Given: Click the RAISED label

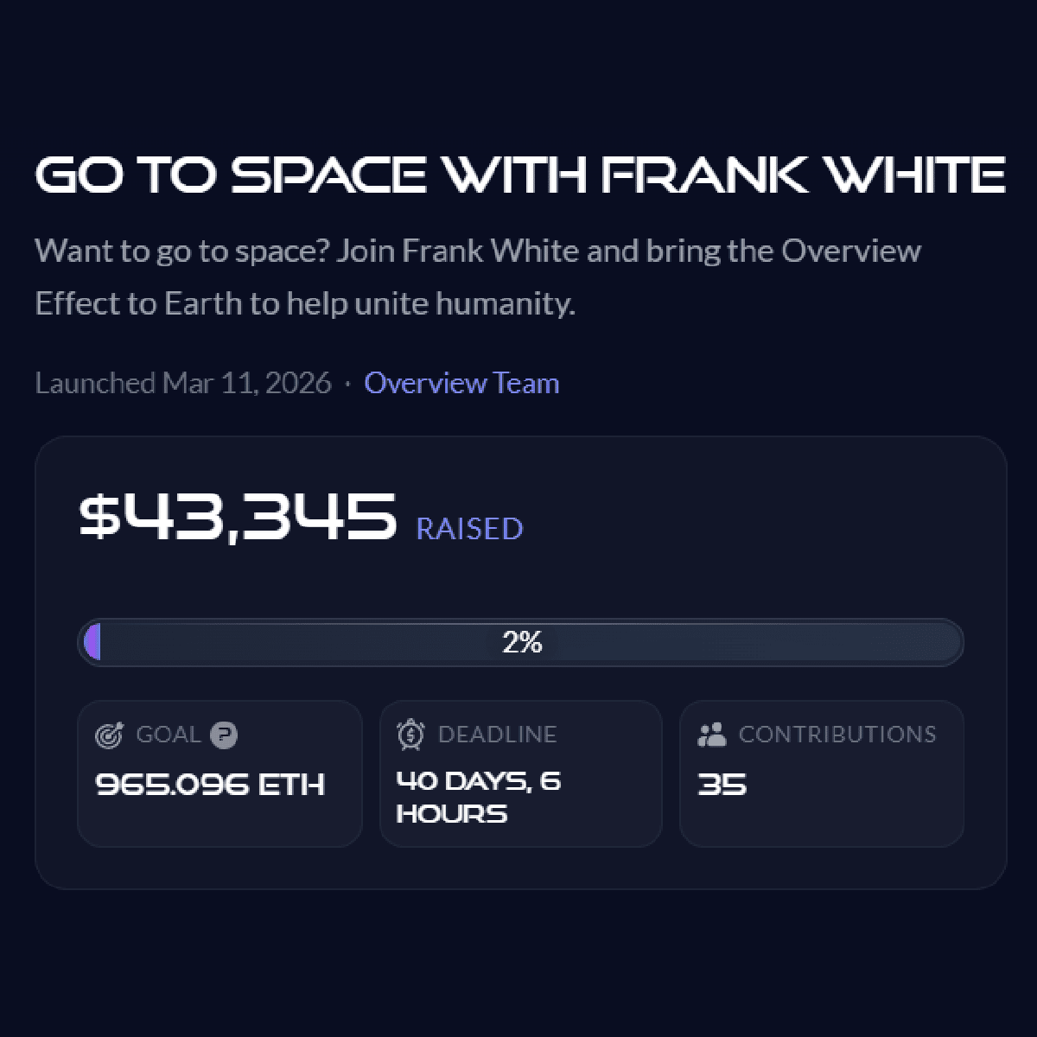Looking at the screenshot, I should point(469,529).
